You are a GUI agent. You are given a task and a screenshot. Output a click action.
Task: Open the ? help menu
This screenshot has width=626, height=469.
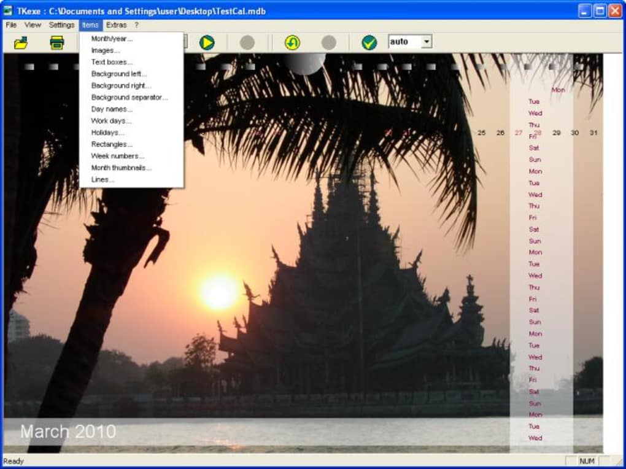(x=136, y=25)
